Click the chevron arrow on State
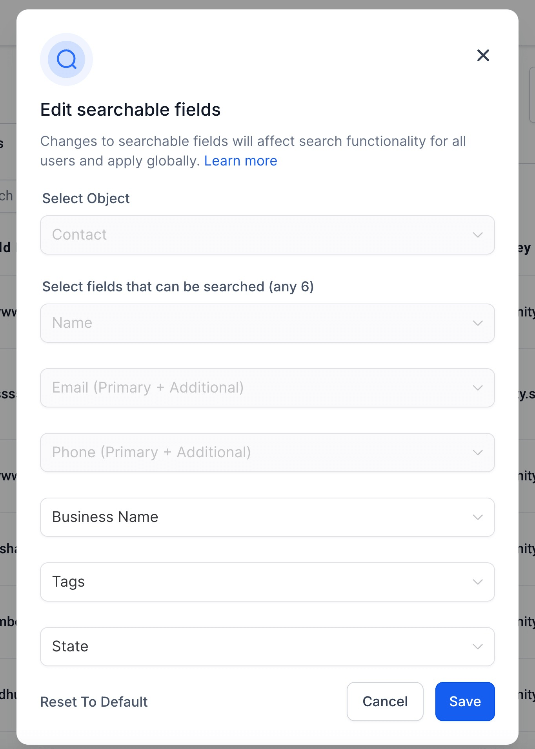The height and width of the screenshot is (749, 535). click(477, 647)
